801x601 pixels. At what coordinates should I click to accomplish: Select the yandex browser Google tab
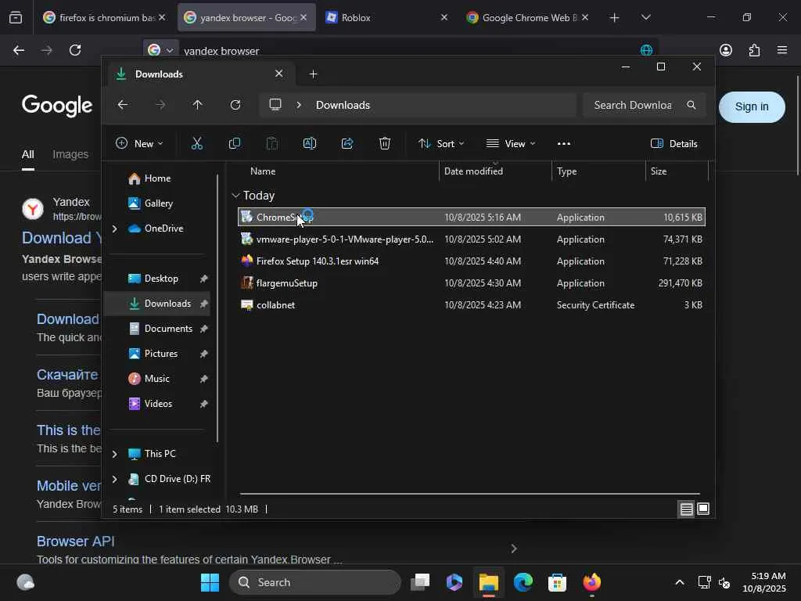click(246, 18)
